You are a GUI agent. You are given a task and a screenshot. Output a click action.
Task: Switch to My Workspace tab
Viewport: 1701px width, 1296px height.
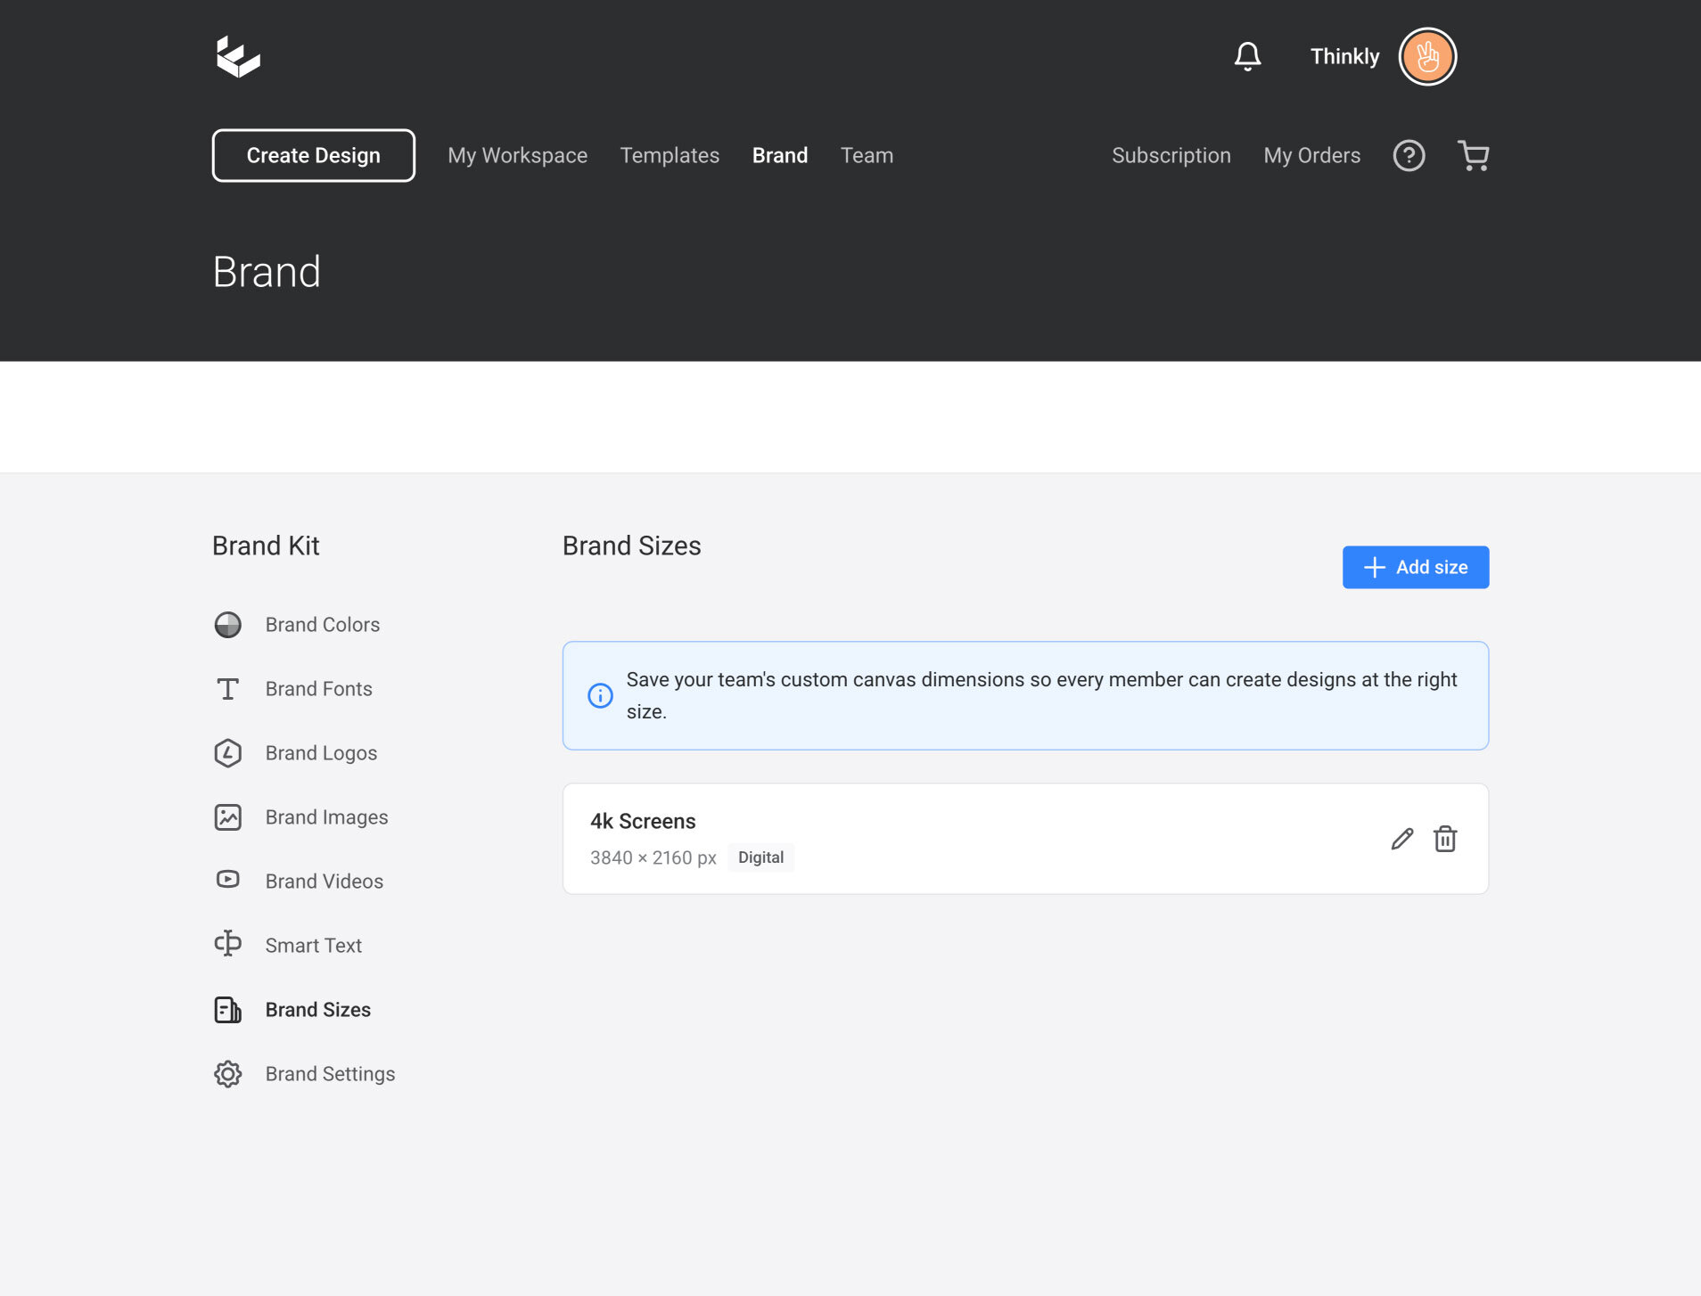(517, 155)
